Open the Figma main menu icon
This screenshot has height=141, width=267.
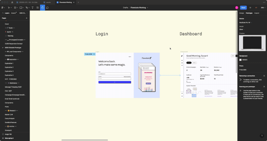click(2, 8)
